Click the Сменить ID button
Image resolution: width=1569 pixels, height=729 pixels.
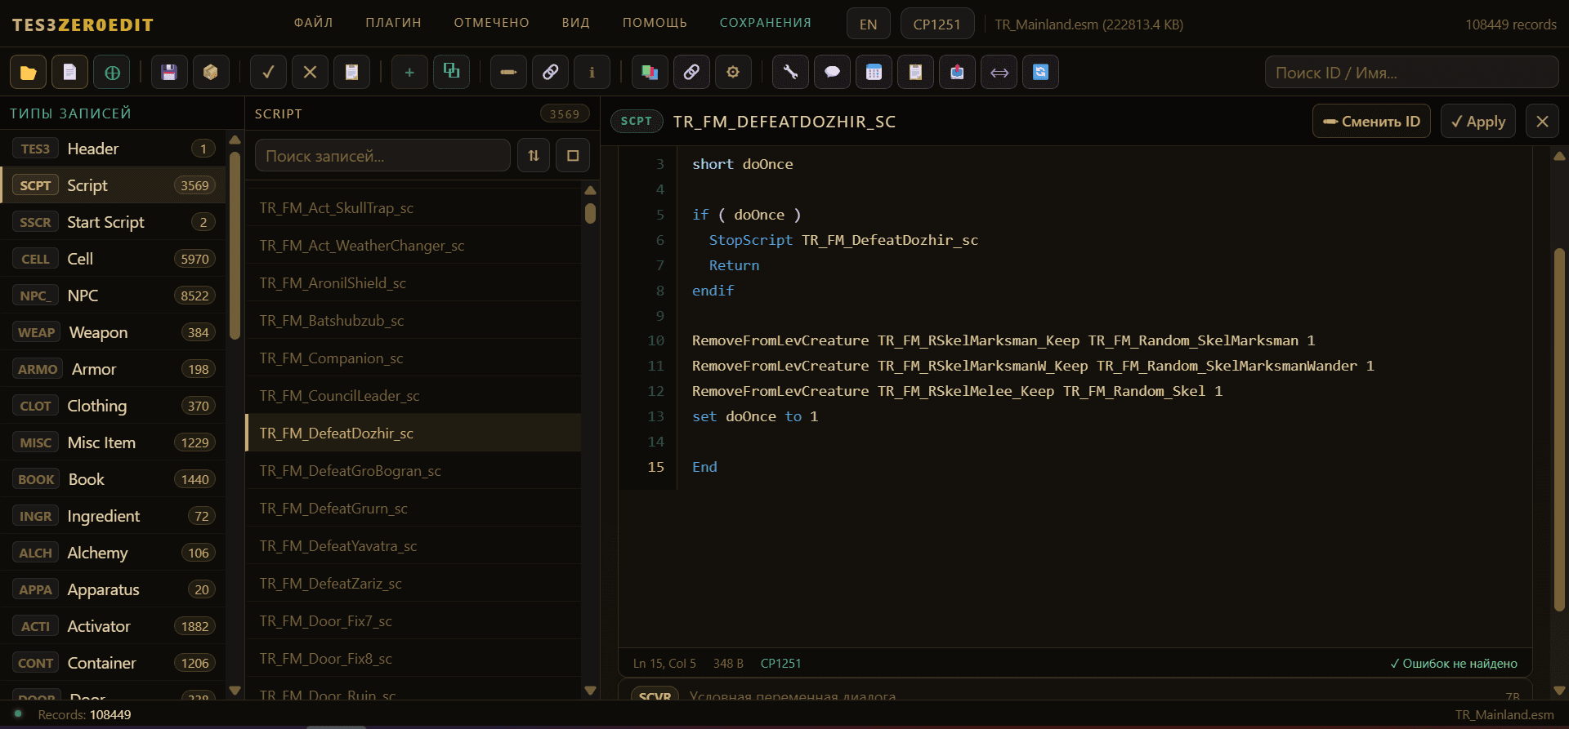pyautogui.click(x=1371, y=122)
